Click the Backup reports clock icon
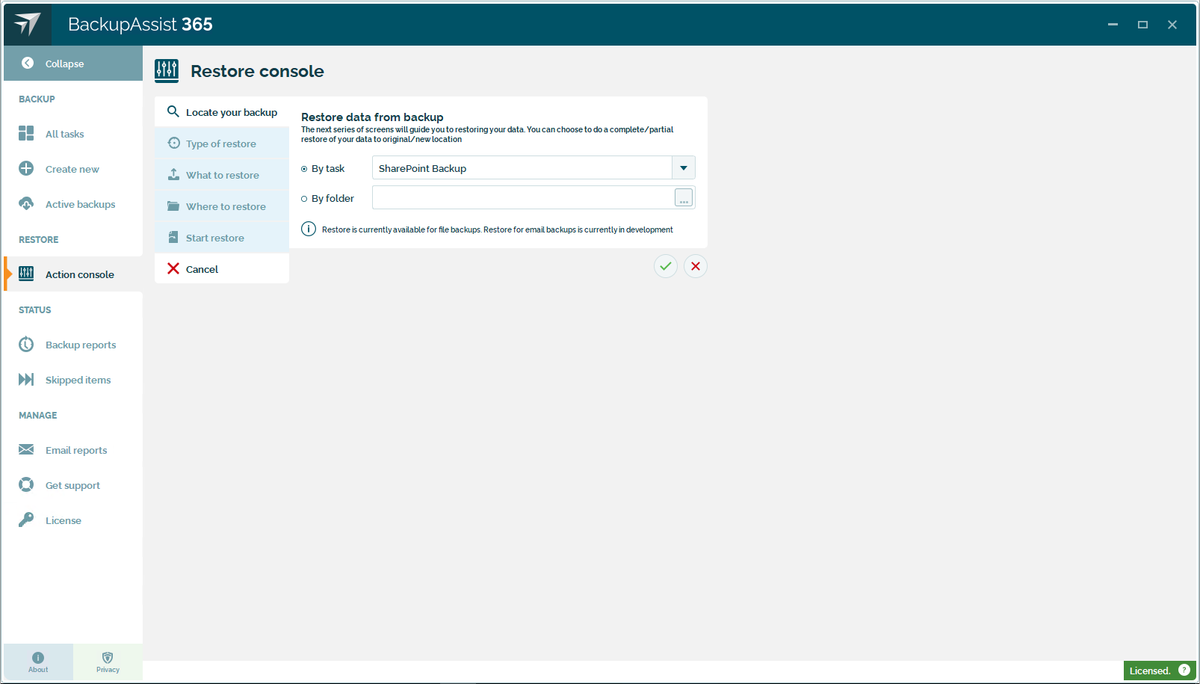 (26, 344)
